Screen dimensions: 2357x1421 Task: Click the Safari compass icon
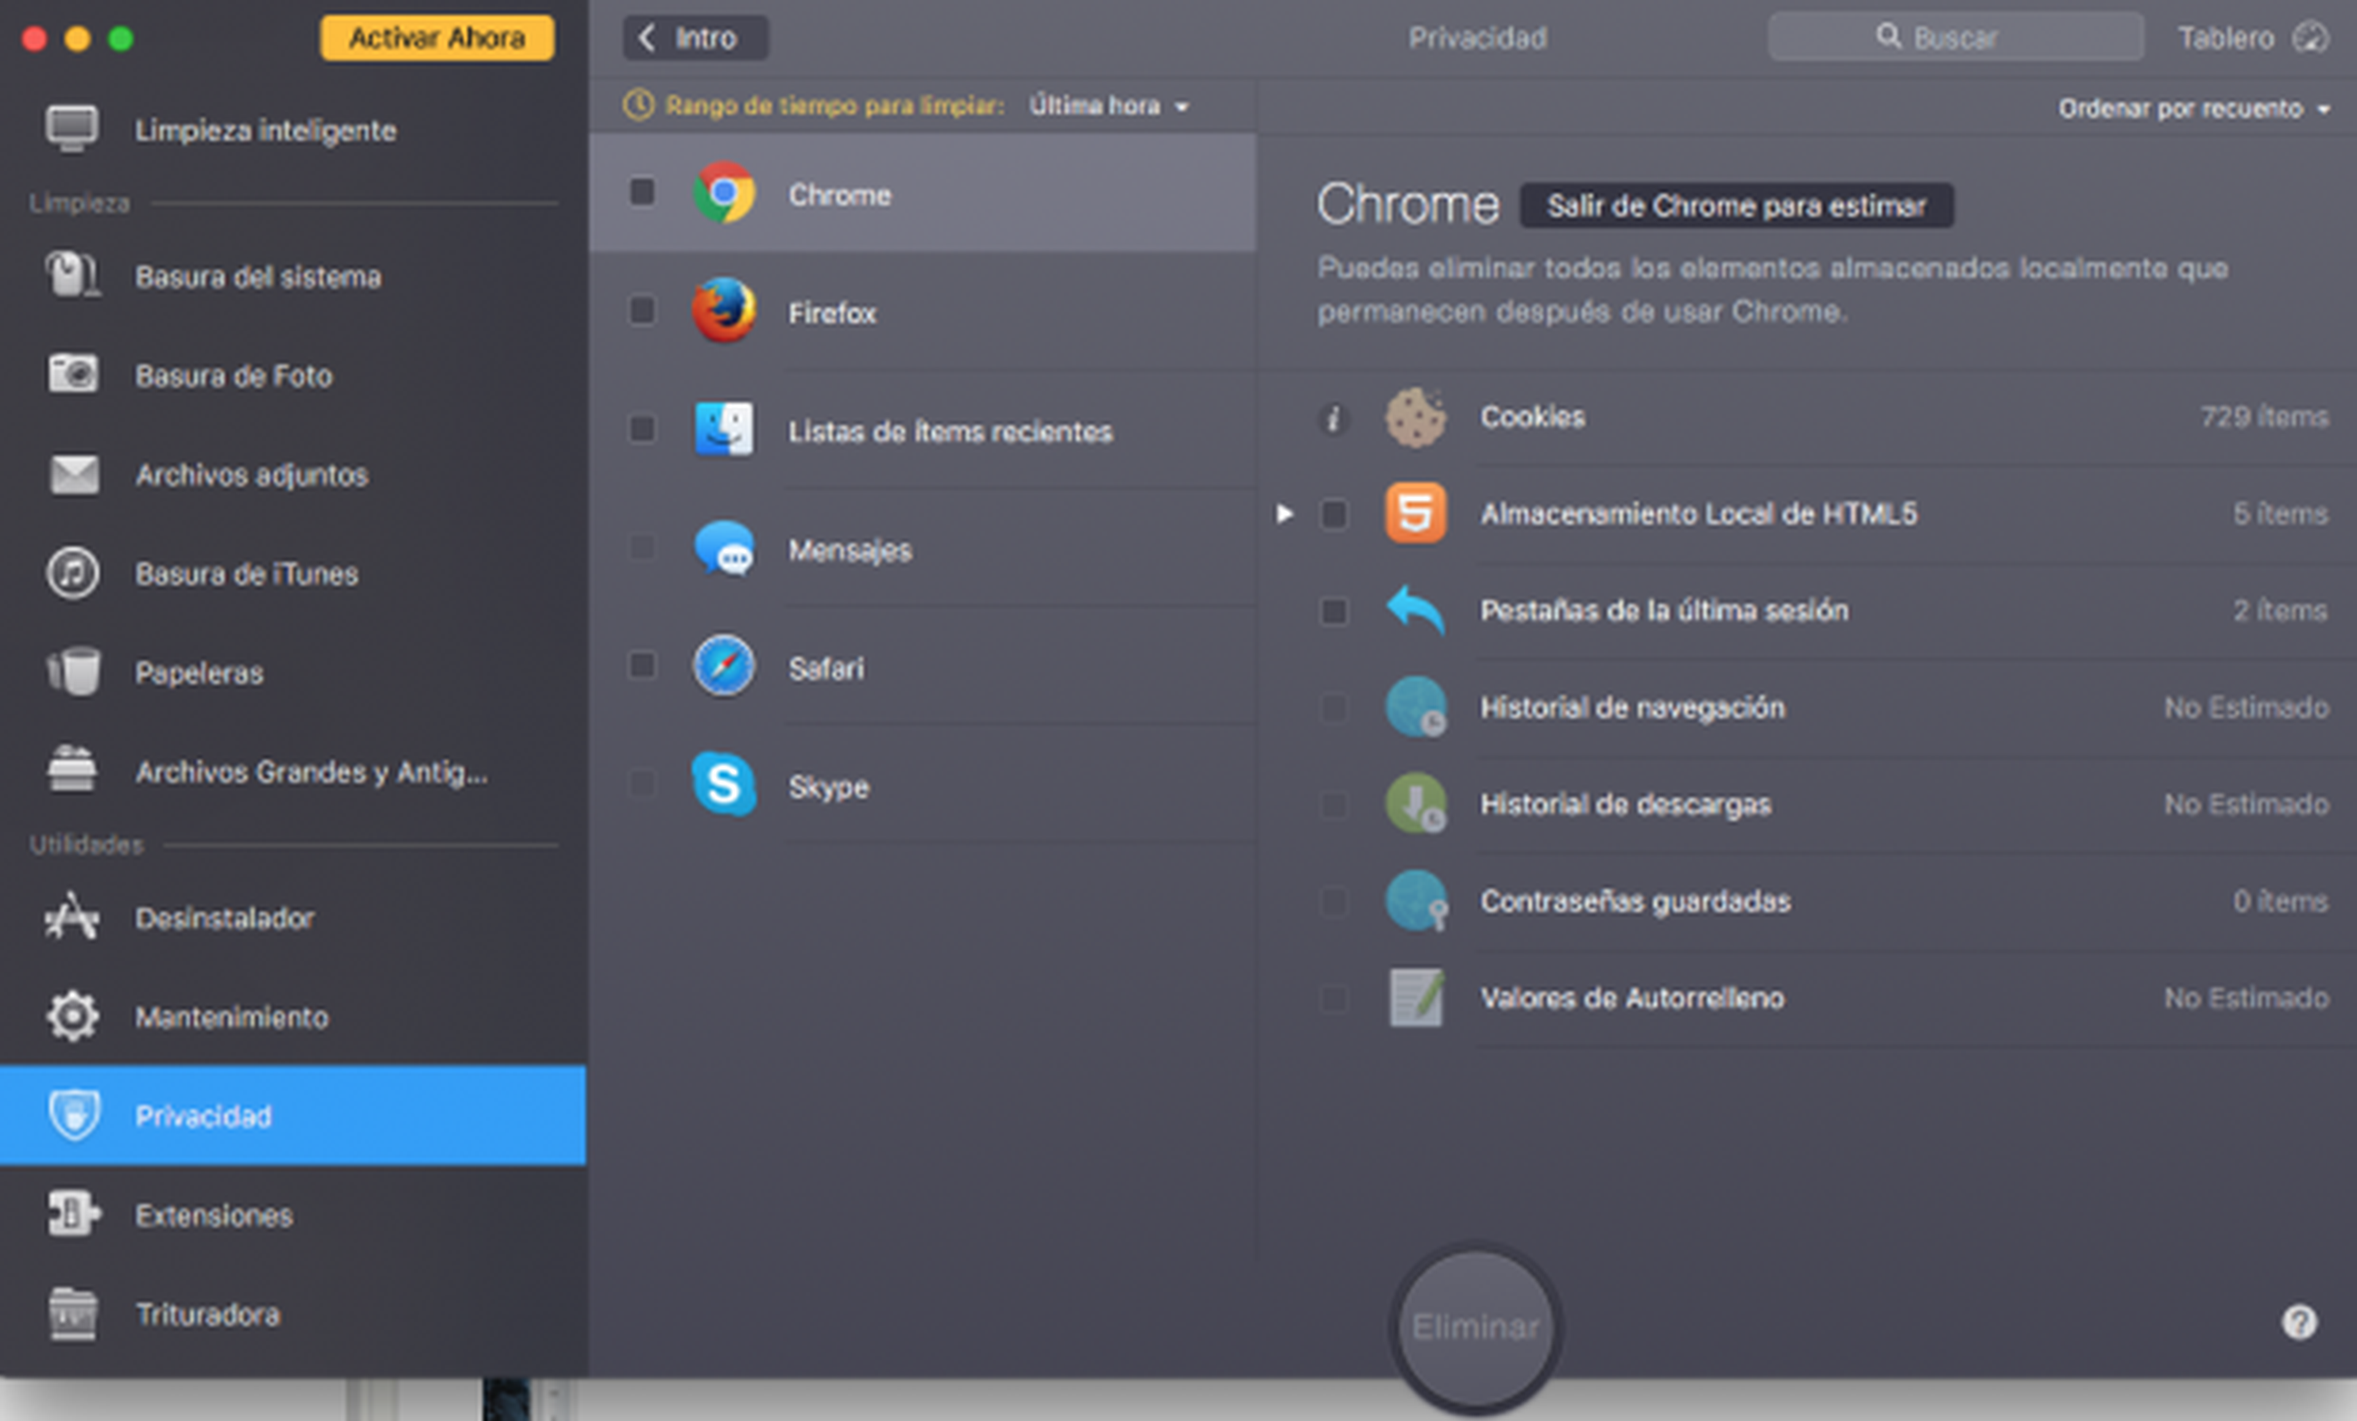pyautogui.click(x=723, y=666)
